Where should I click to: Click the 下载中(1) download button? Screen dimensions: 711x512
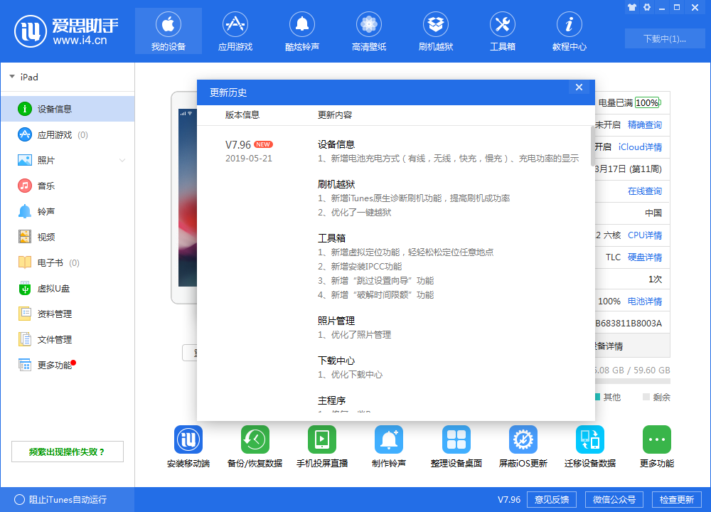click(665, 38)
